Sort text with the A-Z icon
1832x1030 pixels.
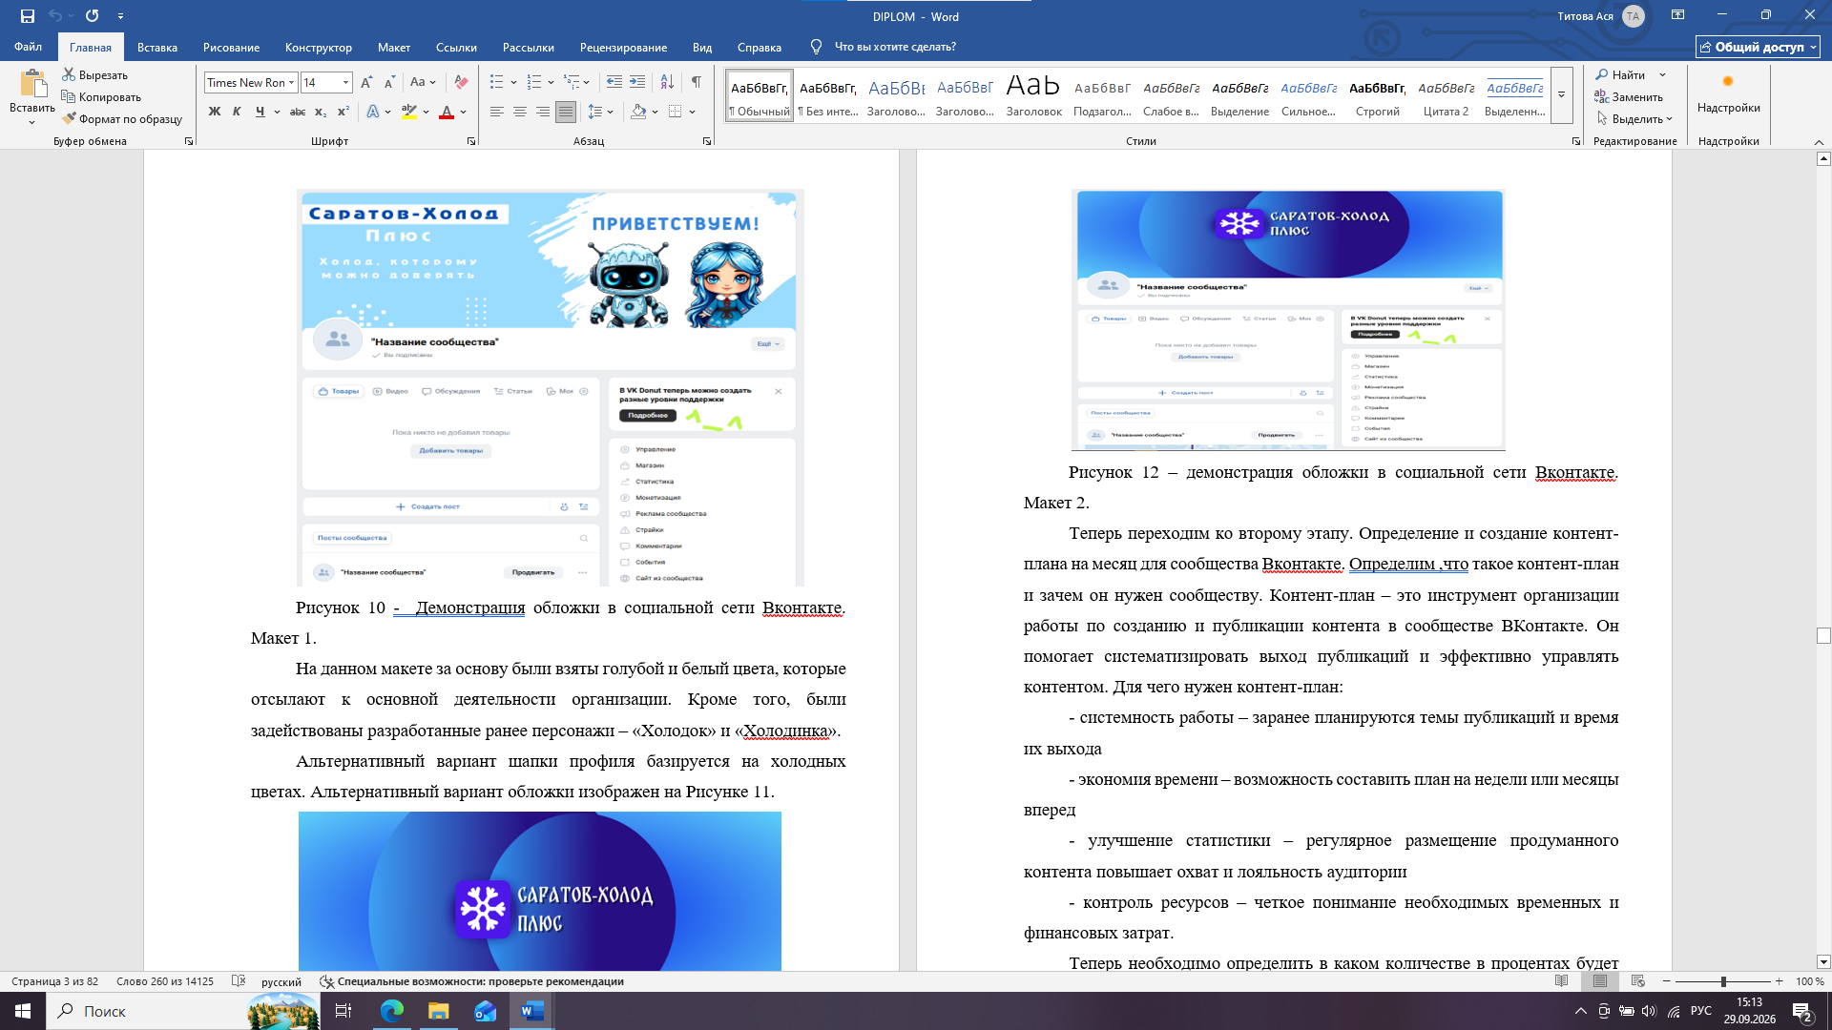click(x=667, y=82)
